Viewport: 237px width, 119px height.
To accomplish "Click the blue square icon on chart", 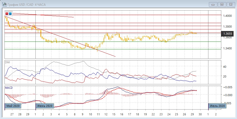I will (10, 13).
